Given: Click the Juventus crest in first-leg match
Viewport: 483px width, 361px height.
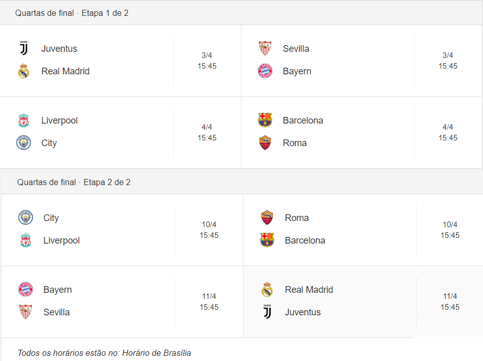Looking at the screenshot, I should [x=24, y=48].
